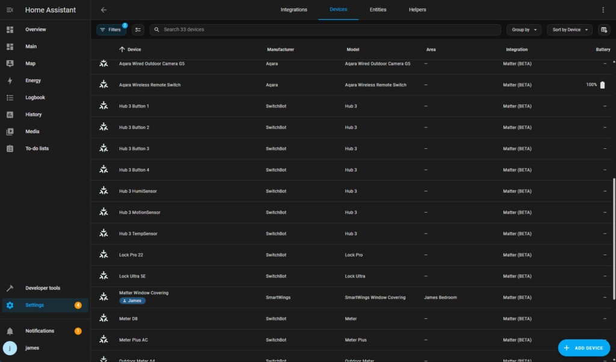The image size is (616, 362).
Task: Collapse the sidebar using the menu icon
Action: pyautogui.click(x=10, y=10)
